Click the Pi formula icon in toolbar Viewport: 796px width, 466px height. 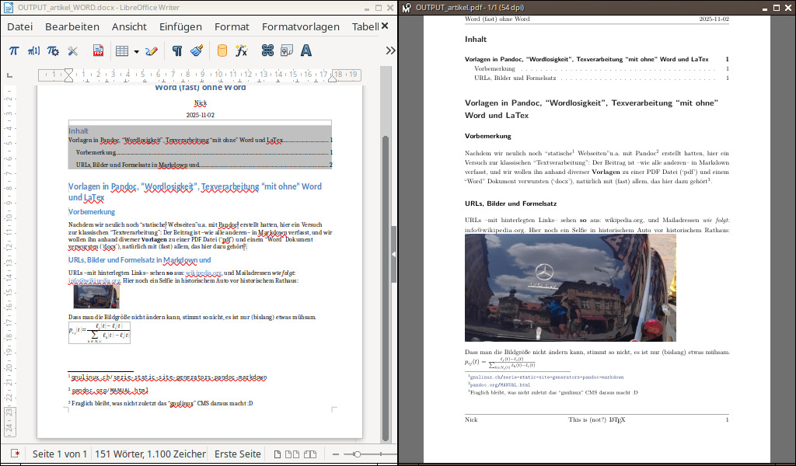click(14, 51)
